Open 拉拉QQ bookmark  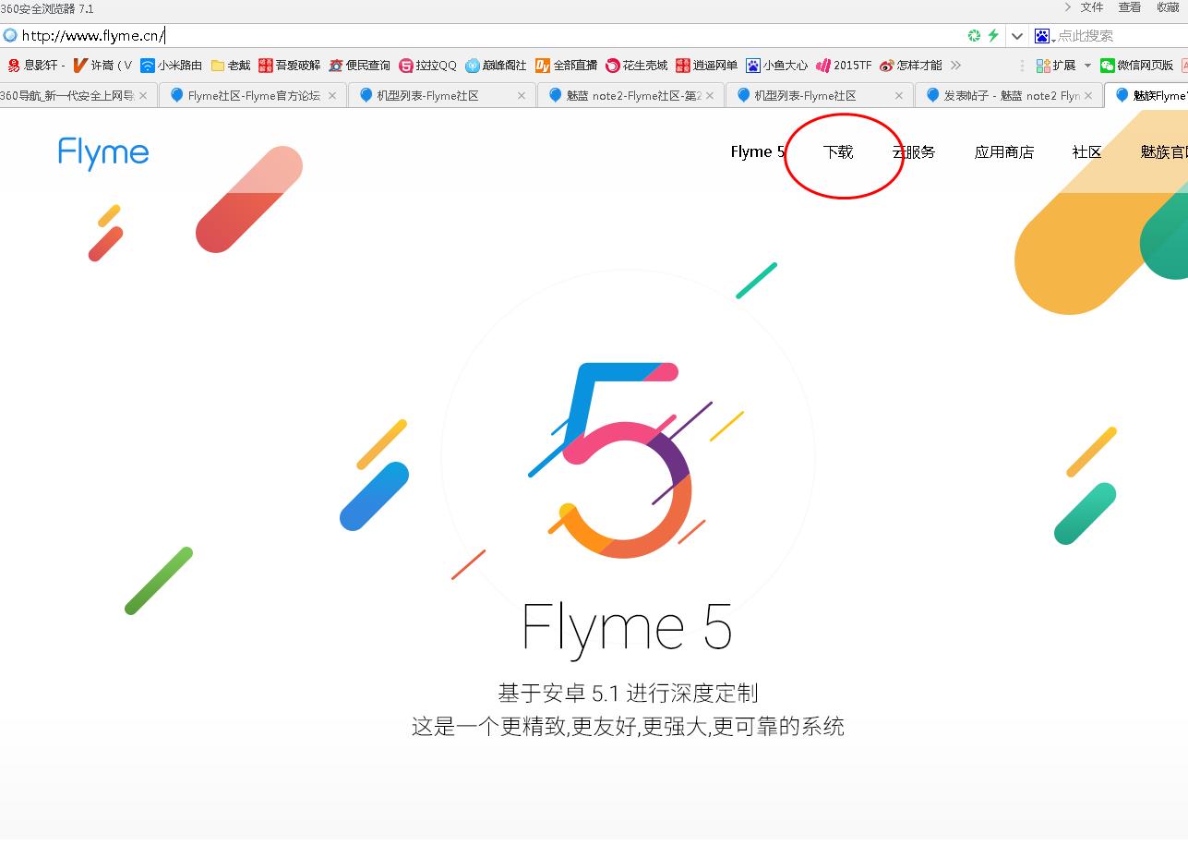click(x=428, y=66)
